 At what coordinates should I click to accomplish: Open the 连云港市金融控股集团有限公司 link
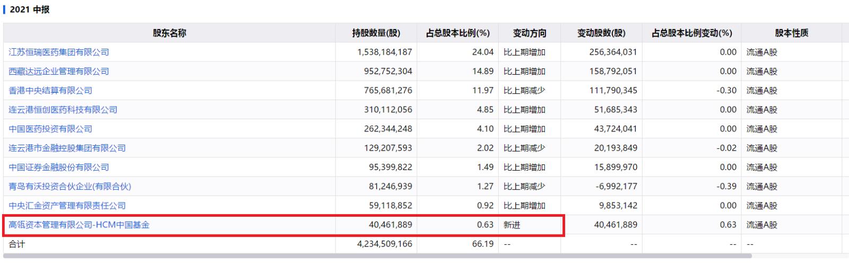pyautogui.click(x=67, y=148)
